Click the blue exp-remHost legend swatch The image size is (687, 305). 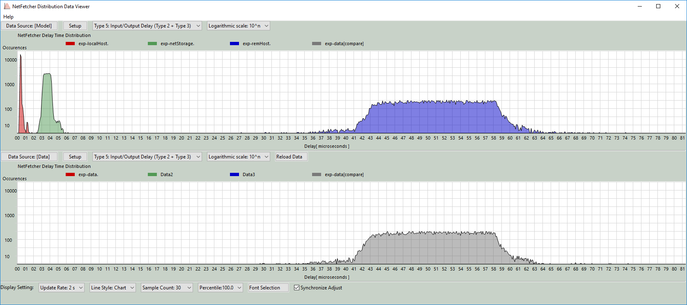click(x=234, y=44)
